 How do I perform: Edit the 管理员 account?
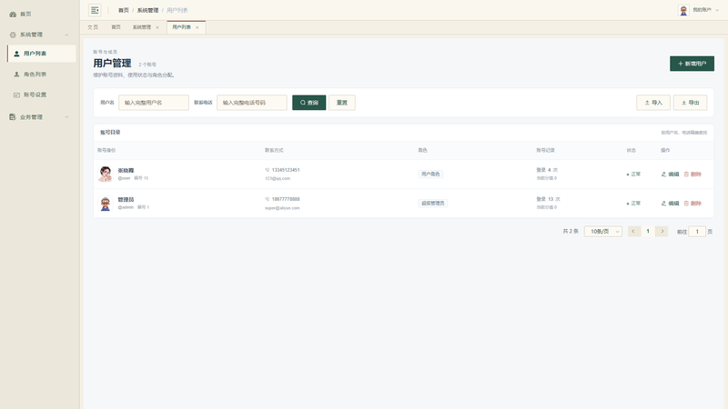coord(670,204)
